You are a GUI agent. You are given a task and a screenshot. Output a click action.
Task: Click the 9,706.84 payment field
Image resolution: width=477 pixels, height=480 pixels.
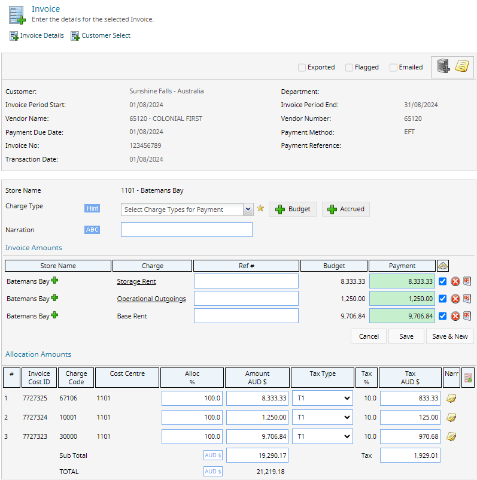coord(402,316)
